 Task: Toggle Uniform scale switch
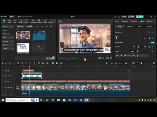click(152, 43)
